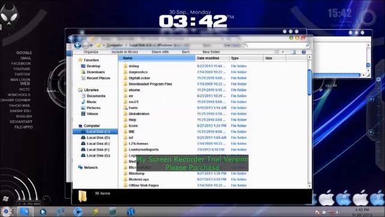The width and height of the screenshot is (385, 217).
Task: Click the first white Apple dock icon
Action: pyautogui.click(x=326, y=198)
